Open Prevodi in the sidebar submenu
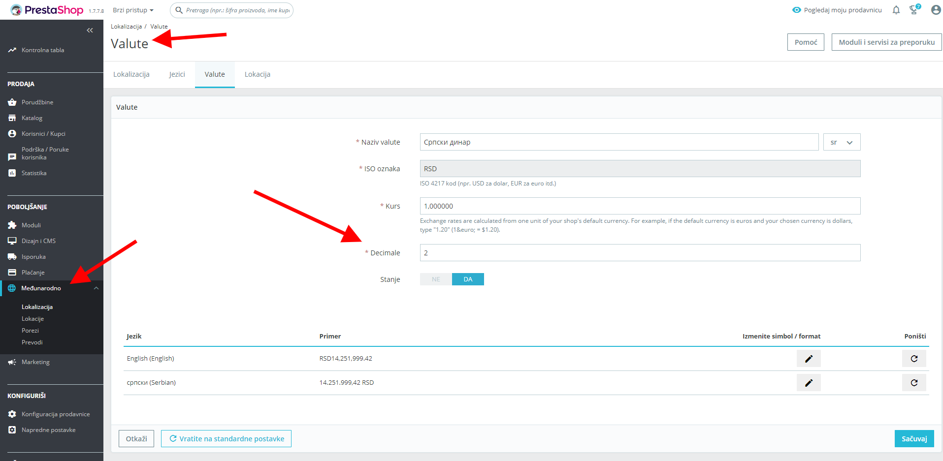 (x=32, y=342)
